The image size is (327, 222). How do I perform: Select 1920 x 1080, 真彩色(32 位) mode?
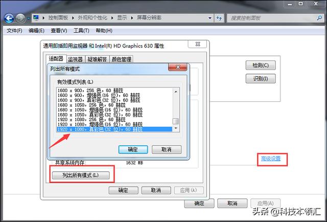[x=114, y=129]
